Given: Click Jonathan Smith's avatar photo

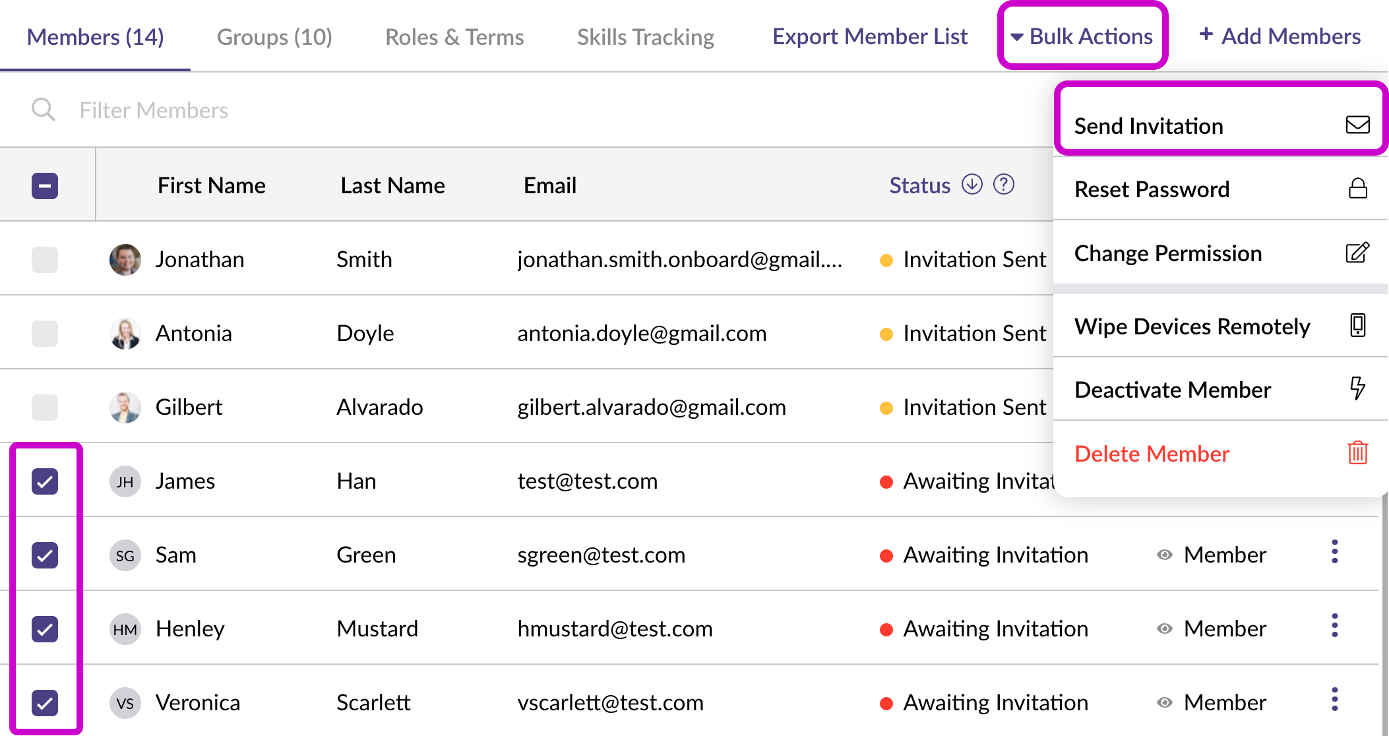Looking at the screenshot, I should (125, 260).
